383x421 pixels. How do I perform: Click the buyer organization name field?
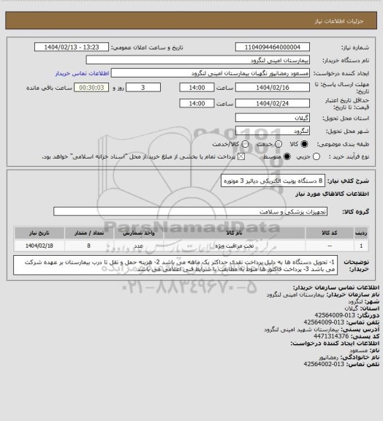click(x=197, y=60)
